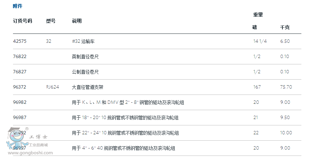The image size is (314, 160).
Task: Click the 型号 column header
Action: coord(51,21)
